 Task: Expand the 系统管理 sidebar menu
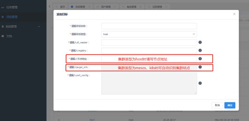(x=23, y=26)
